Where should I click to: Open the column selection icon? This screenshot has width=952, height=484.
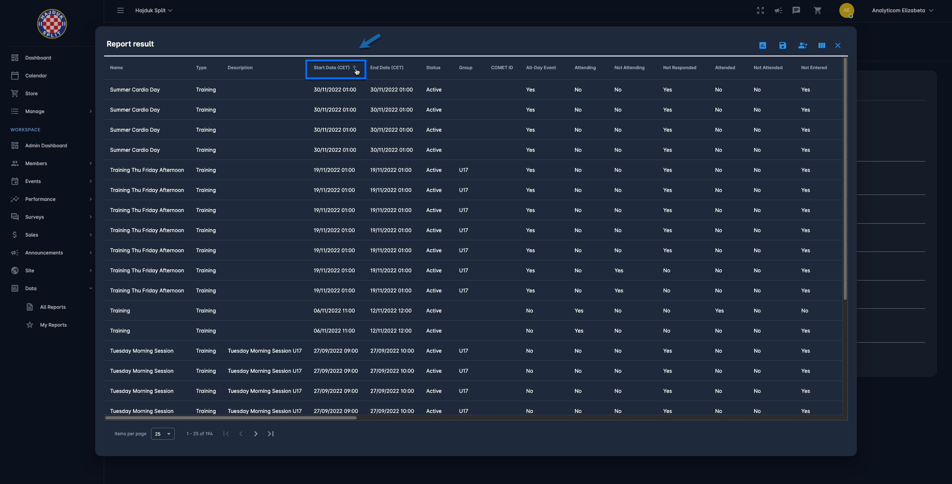[x=821, y=45]
